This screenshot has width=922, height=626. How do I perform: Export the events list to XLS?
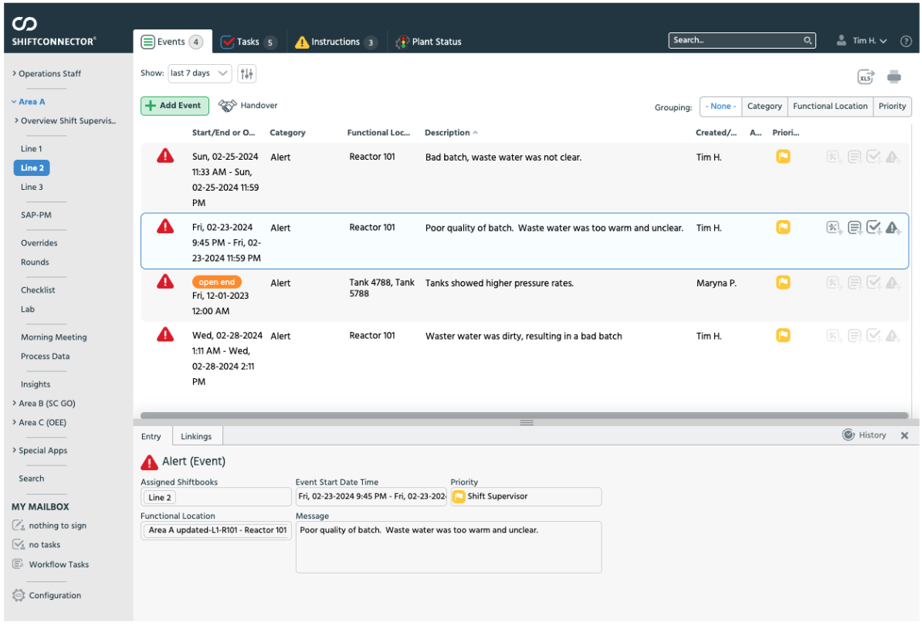pos(866,76)
